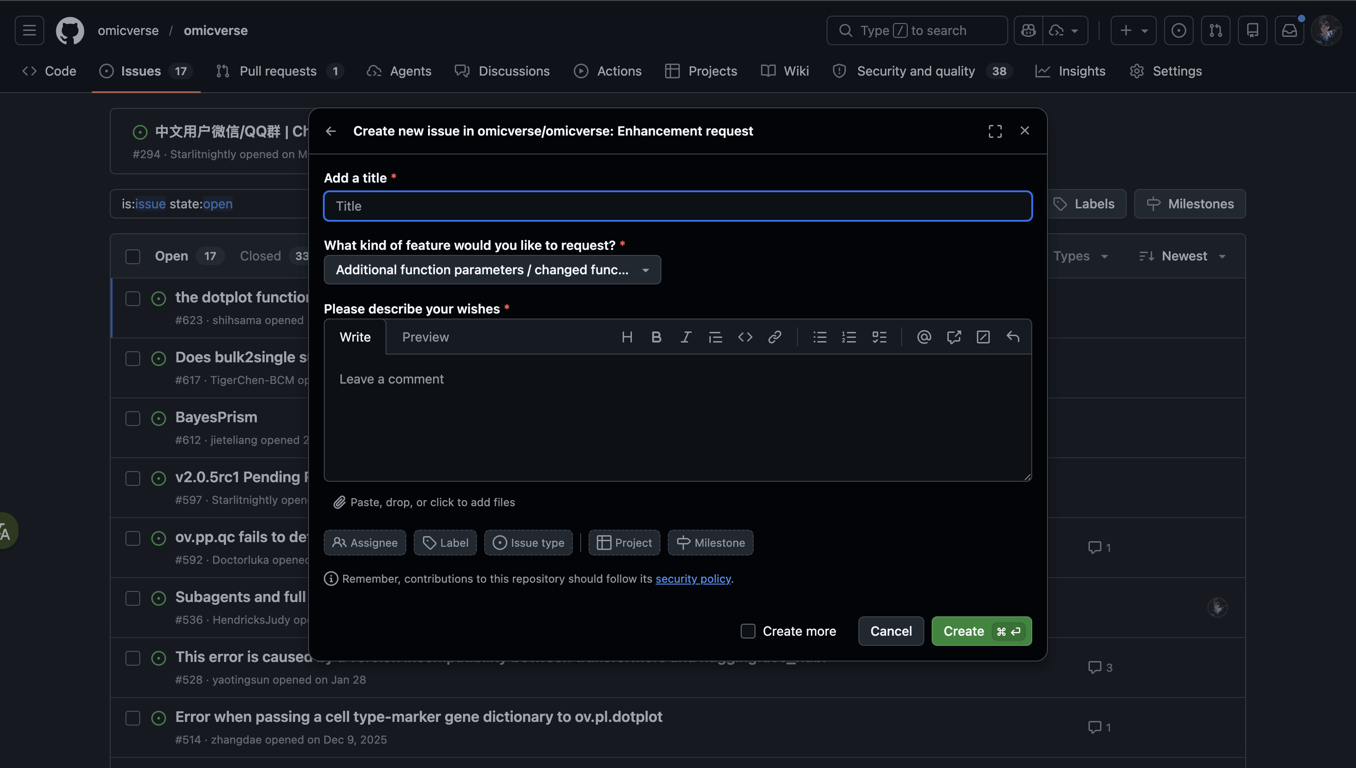Open the Types filter dropdown
Viewport: 1356px width, 768px height.
(1080, 256)
